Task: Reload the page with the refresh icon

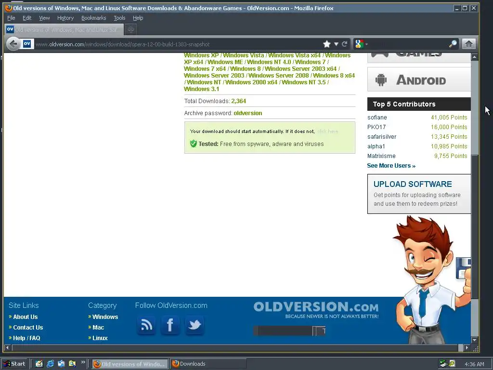Action: [345, 44]
